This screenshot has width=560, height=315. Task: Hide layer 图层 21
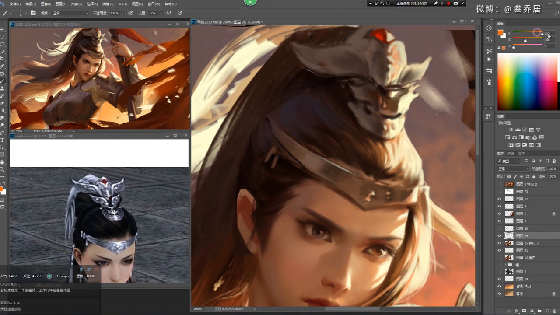tap(500, 250)
